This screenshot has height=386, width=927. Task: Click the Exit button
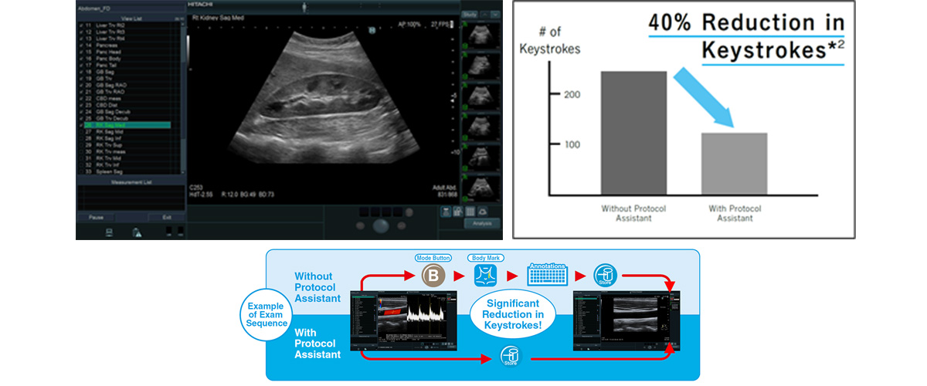[167, 217]
